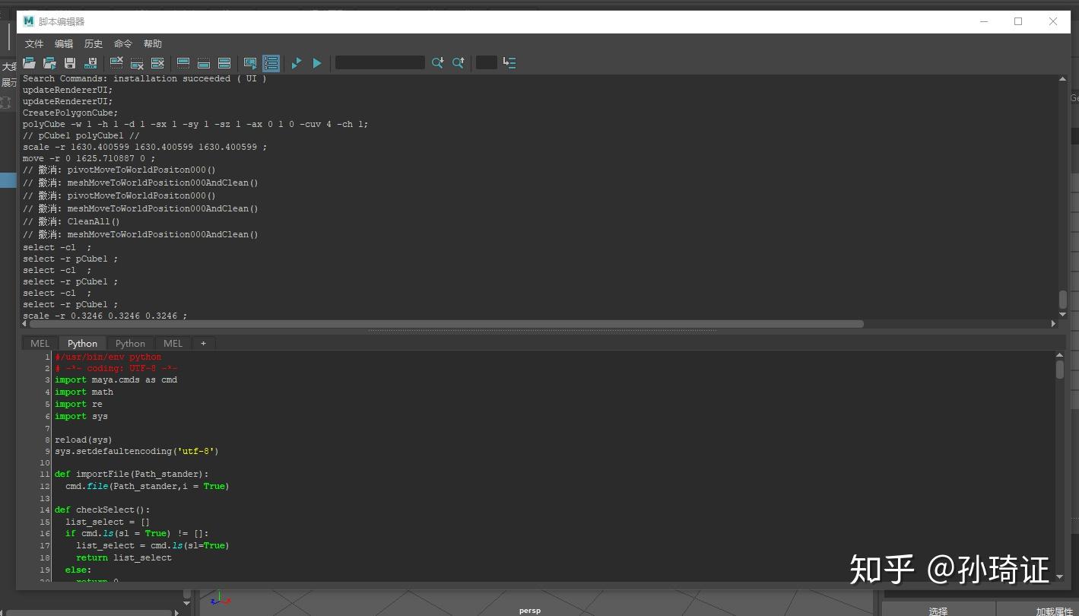The width and height of the screenshot is (1079, 616).
Task: Clear the history pane using clear icon
Action: tap(116, 63)
